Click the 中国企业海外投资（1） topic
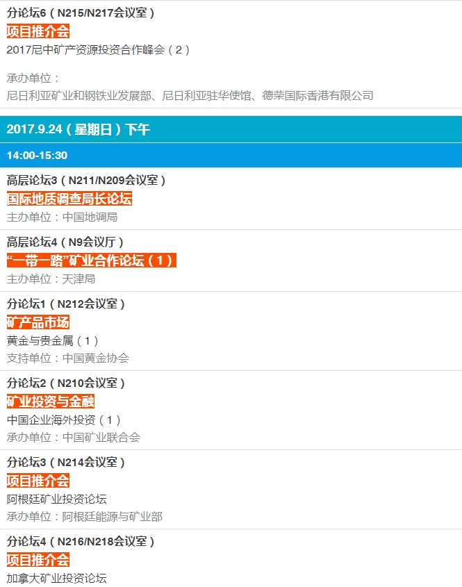The width and height of the screenshot is (462, 587). [65, 420]
